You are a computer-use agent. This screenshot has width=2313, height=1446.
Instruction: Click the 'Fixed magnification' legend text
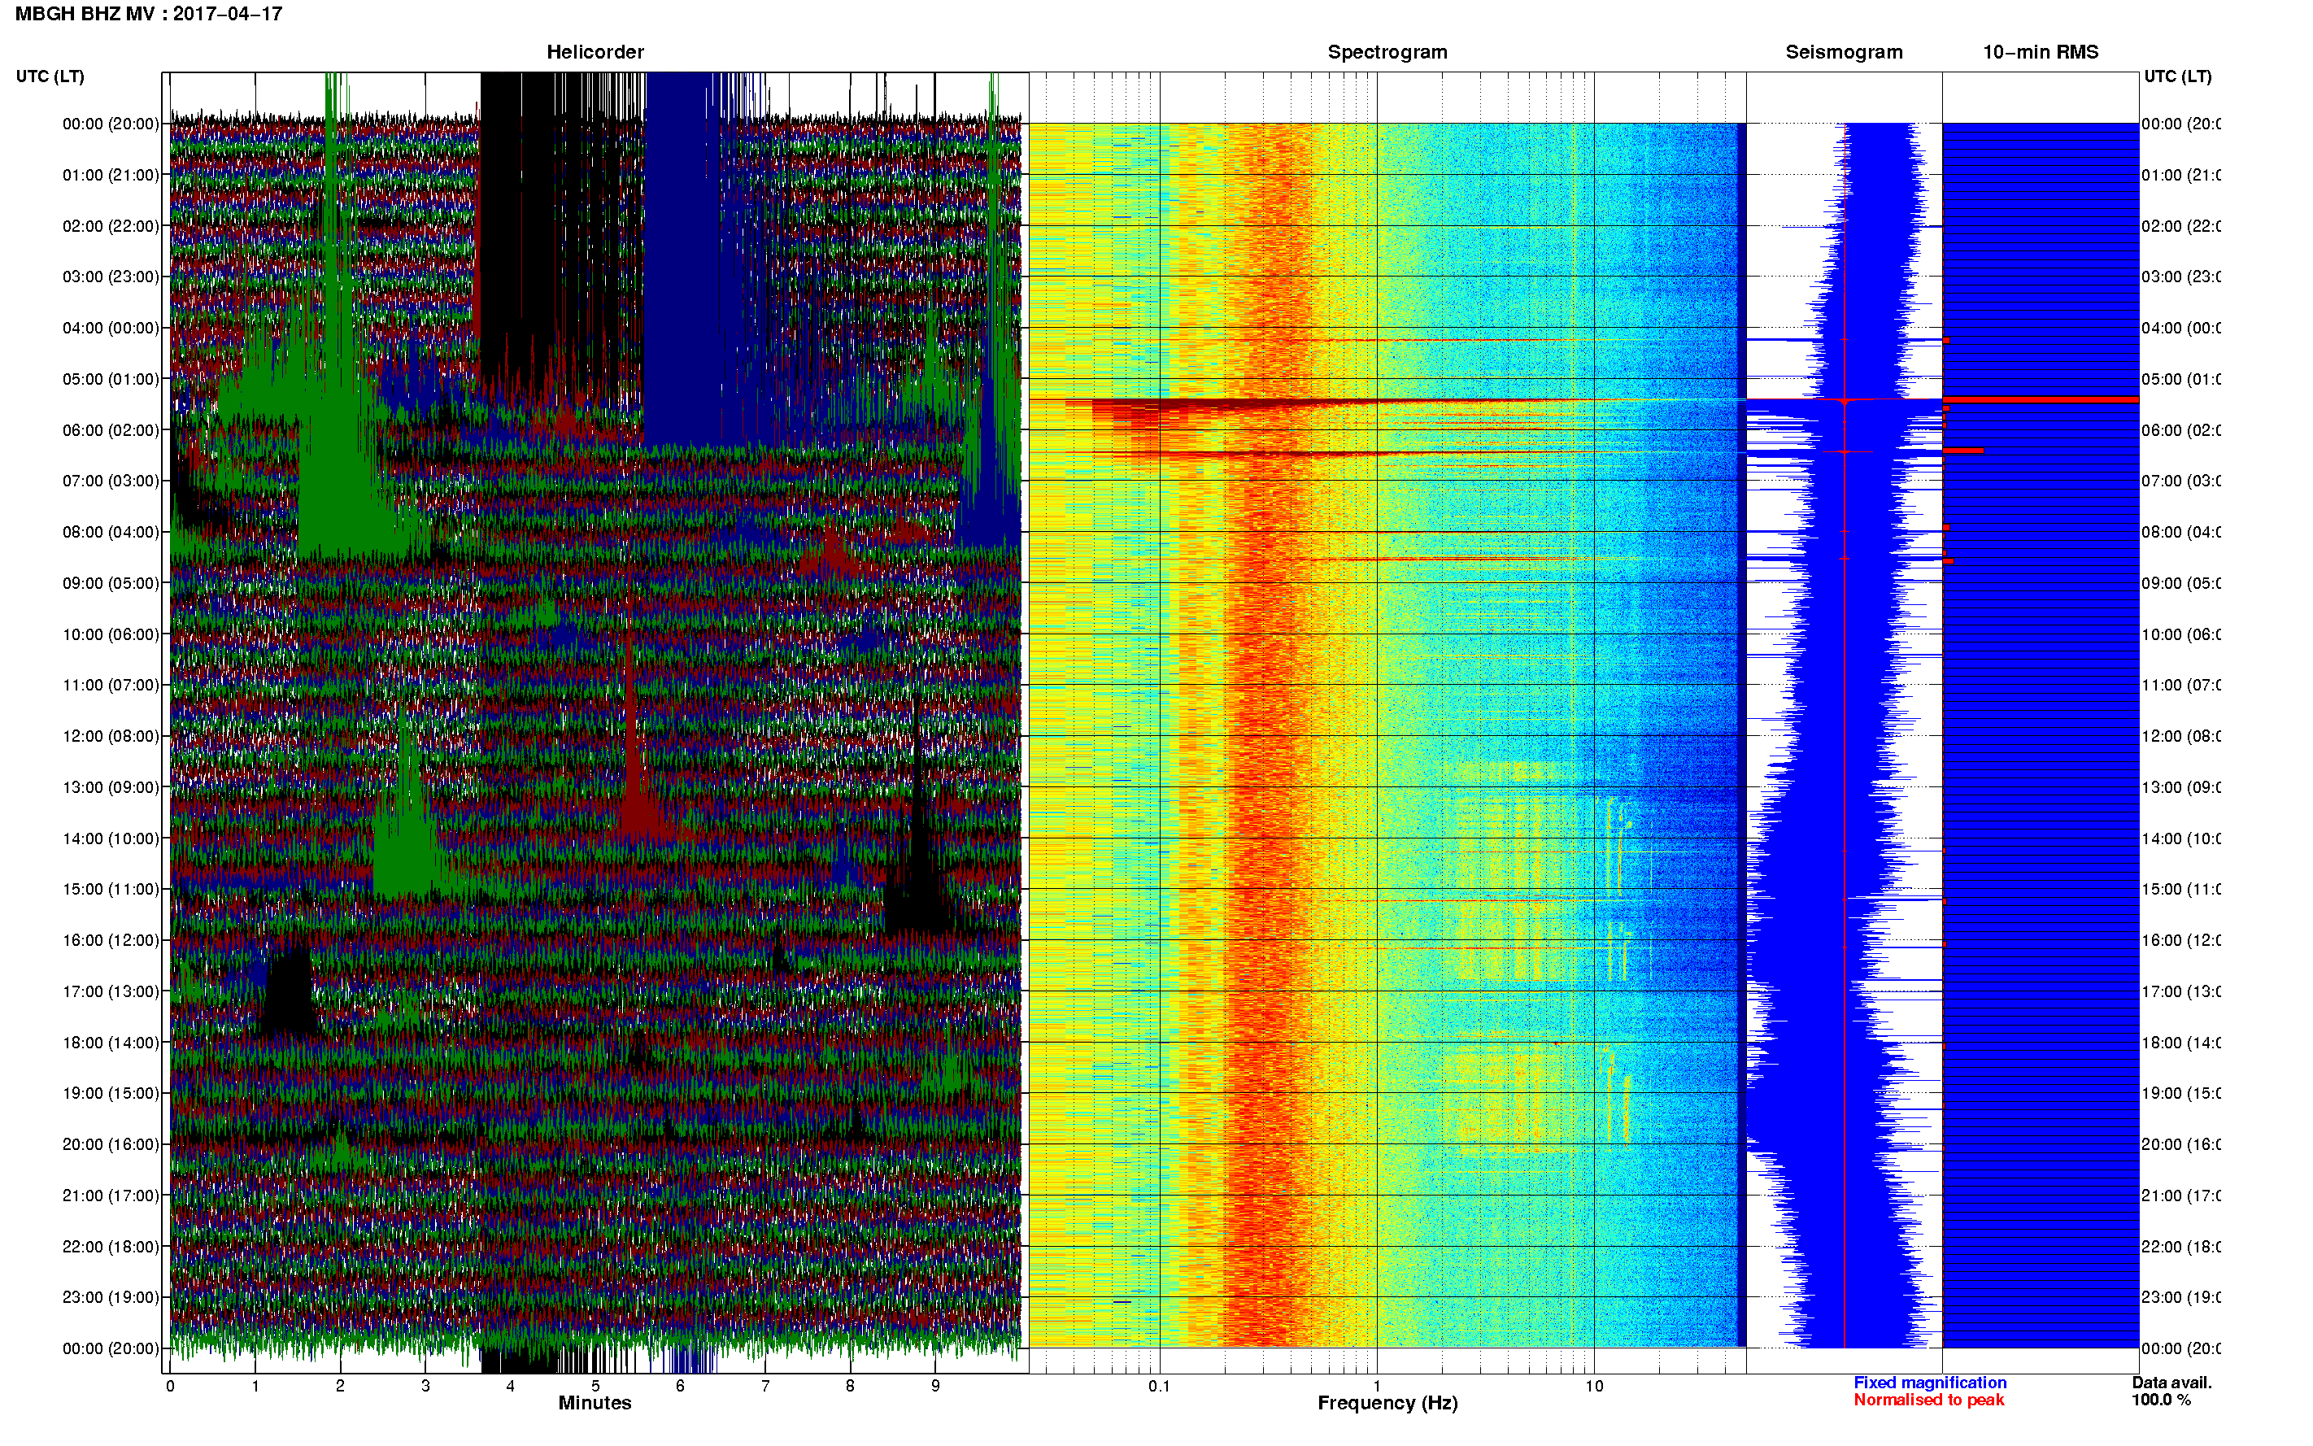coord(1930,1383)
